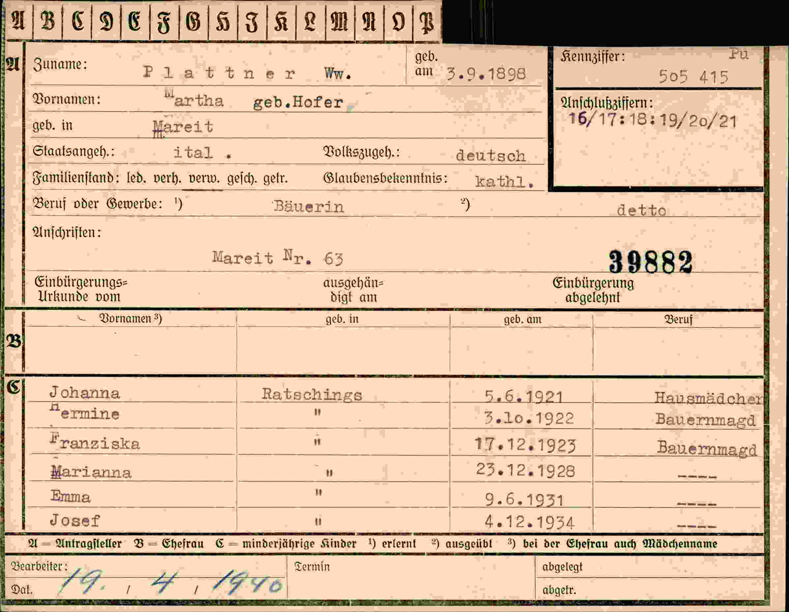Select the bold stamped number '39882'

coord(651,262)
